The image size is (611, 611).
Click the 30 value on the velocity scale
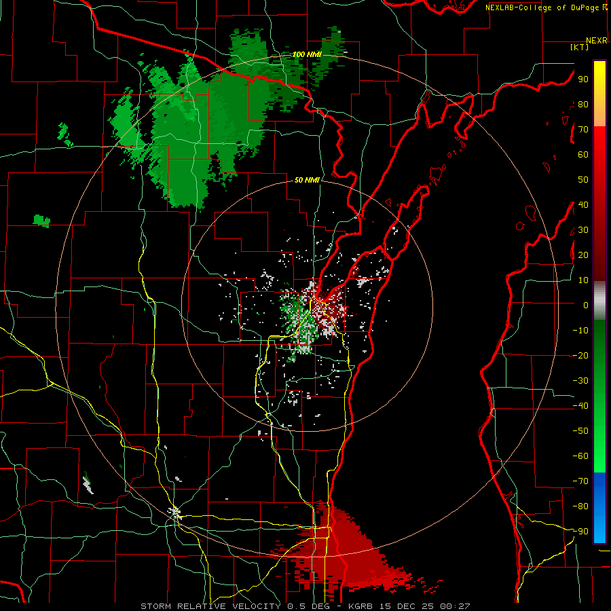click(583, 230)
